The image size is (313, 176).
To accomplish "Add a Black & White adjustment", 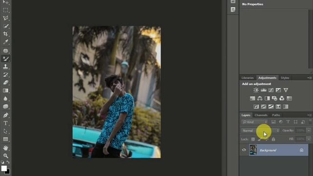I will point(267,98).
